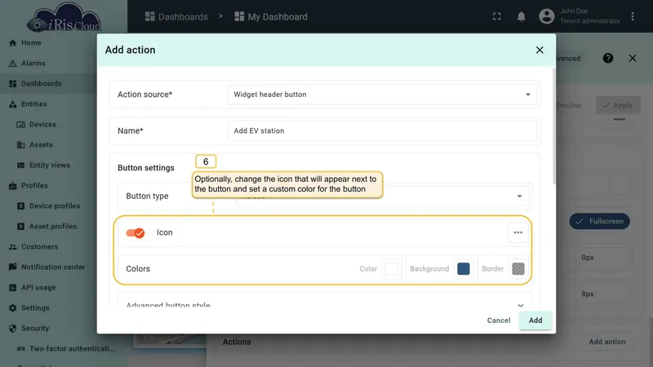
Task: Click the Notification center icon
Action: [12, 267]
